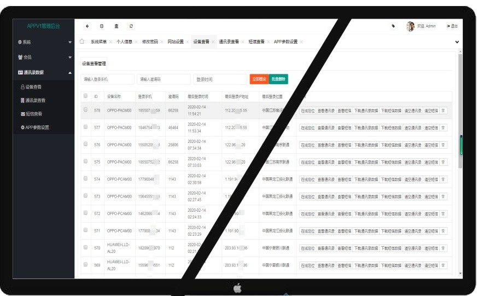Screen dimensions: 477x296
Task: Open the tab options dropdown chevron
Action: 457,42
